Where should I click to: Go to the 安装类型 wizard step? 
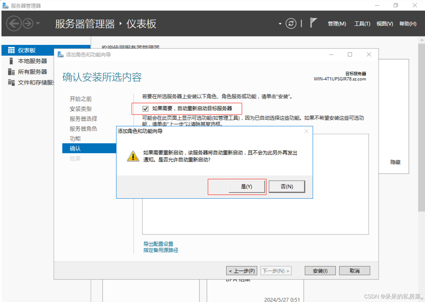click(81, 109)
